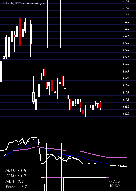This screenshot has width=136, height=191.
Task: Select the 1.75 price level label
Action: click(x=126, y=92)
